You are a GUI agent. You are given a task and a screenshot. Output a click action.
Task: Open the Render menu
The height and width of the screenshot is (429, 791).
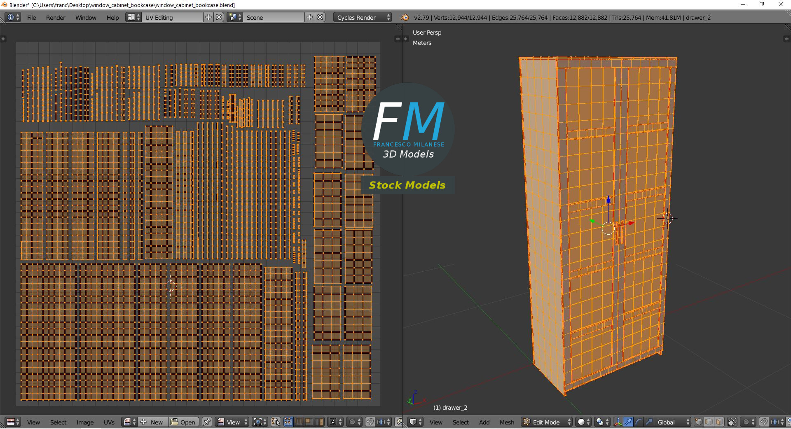[56, 18]
